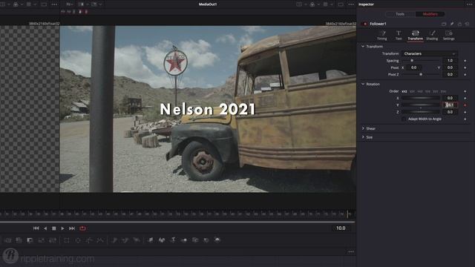Add a Spot Light node
Viewport: 475px width, 267px height.
pyautogui.click(x=206, y=240)
